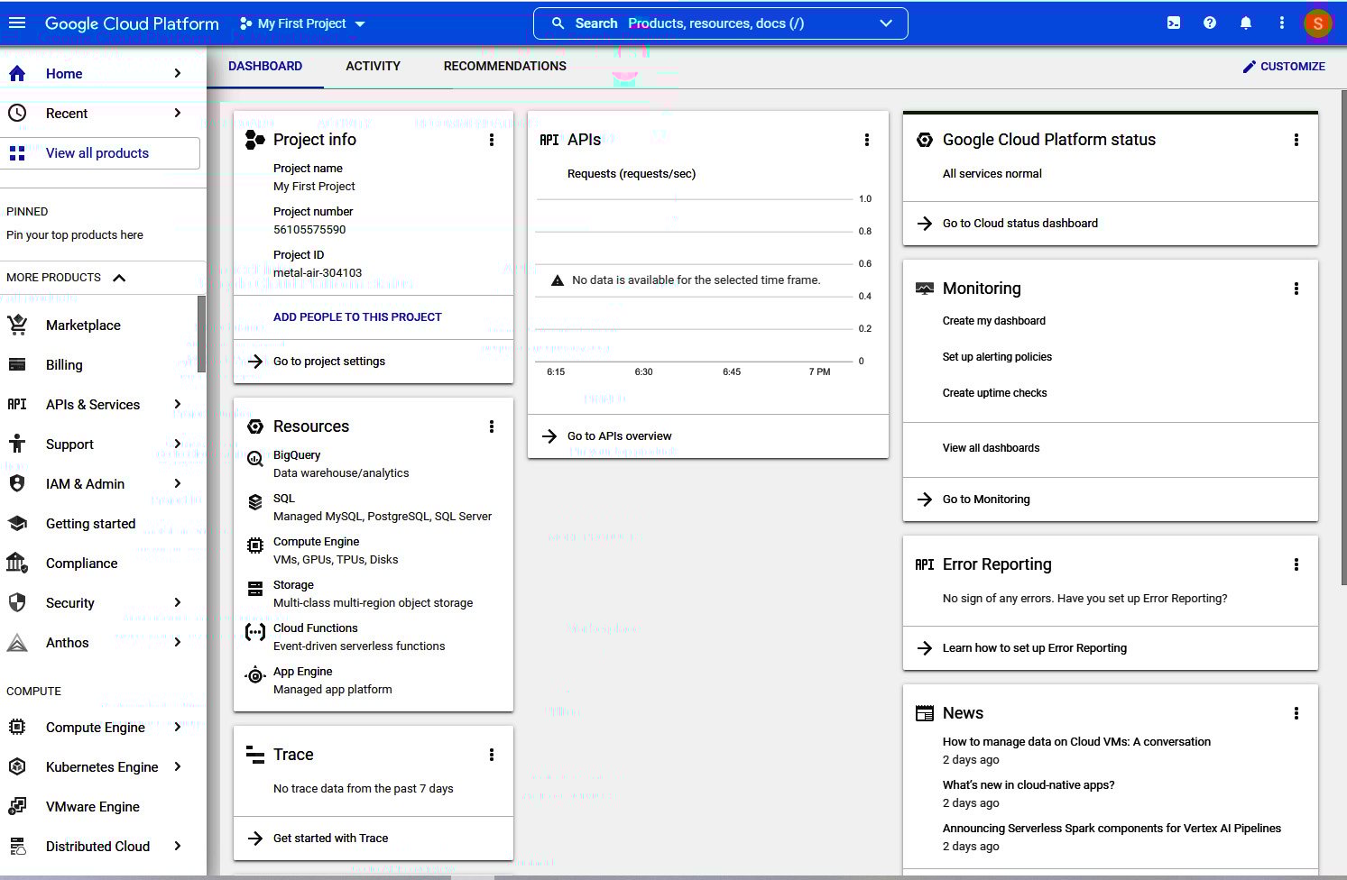The height and width of the screenshot is (880, 1347).
Task: Switch to the ACTIVITY tab
Action: (373, 66)
